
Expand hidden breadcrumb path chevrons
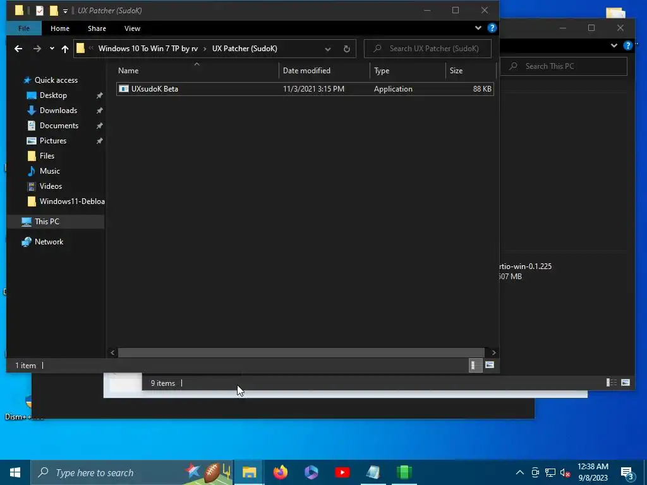91,48
